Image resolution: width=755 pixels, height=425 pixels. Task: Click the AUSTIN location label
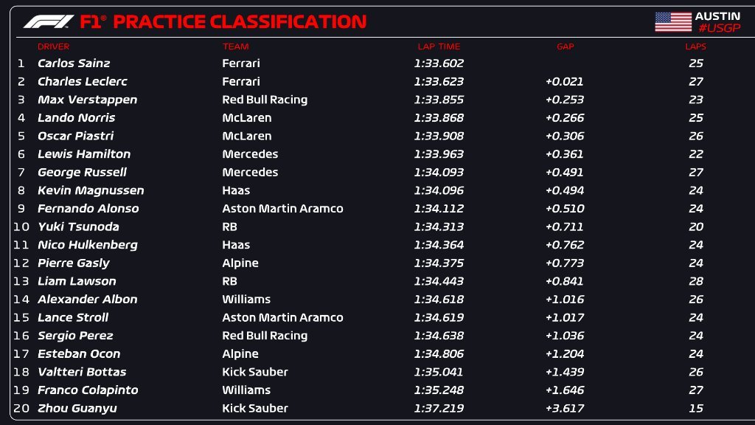click(717, 16)
